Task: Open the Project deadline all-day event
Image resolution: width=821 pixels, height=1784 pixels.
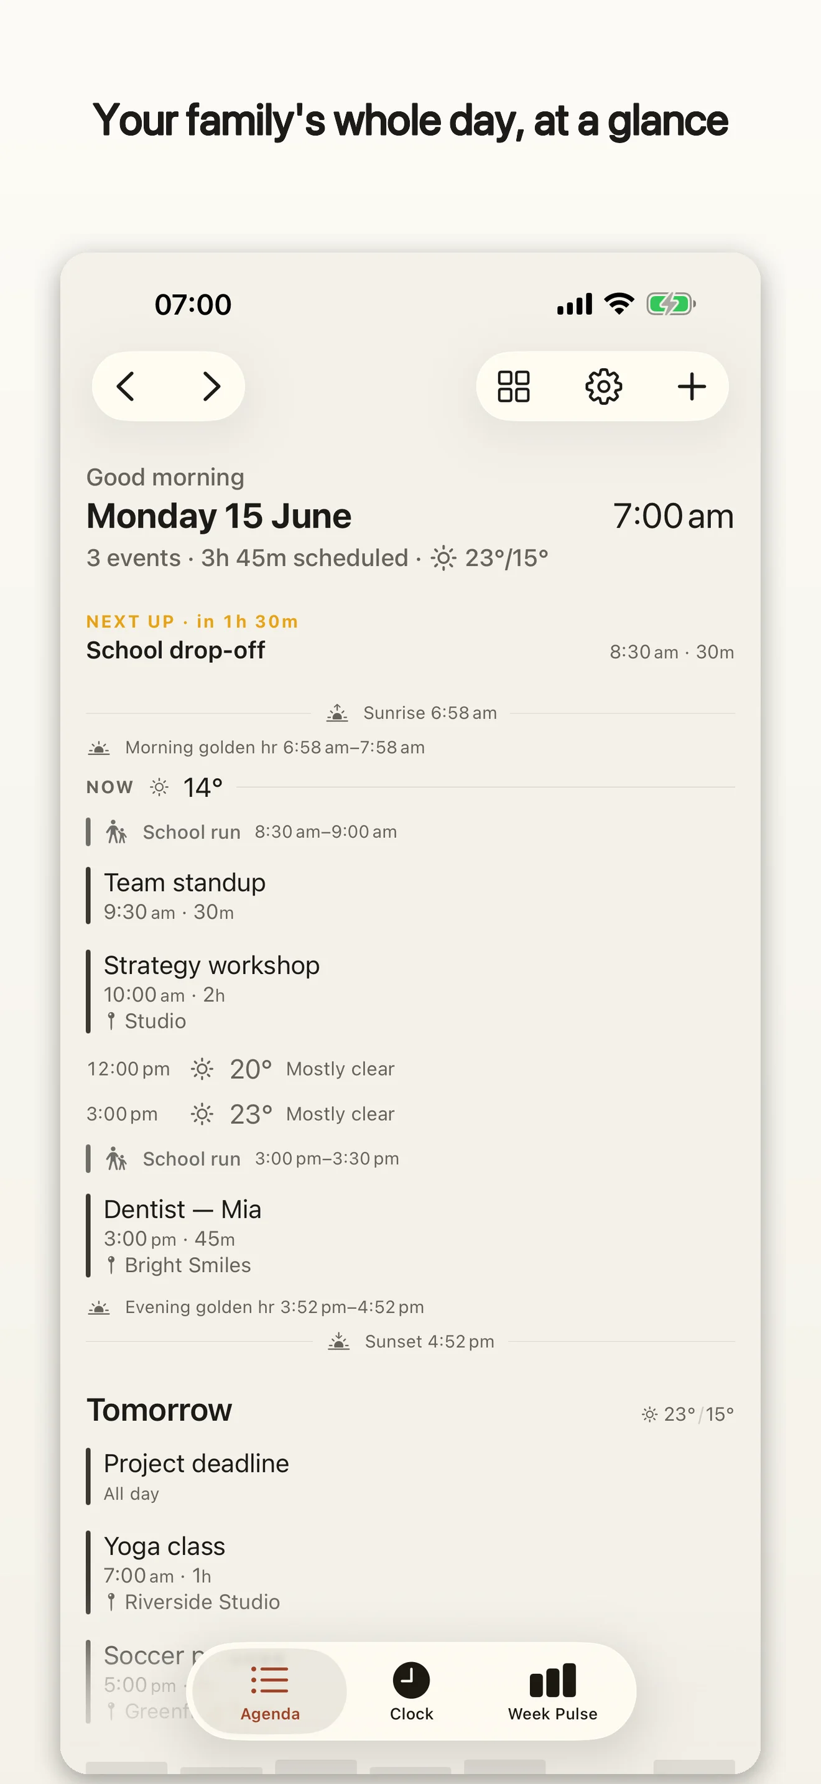Action: 410,1477
